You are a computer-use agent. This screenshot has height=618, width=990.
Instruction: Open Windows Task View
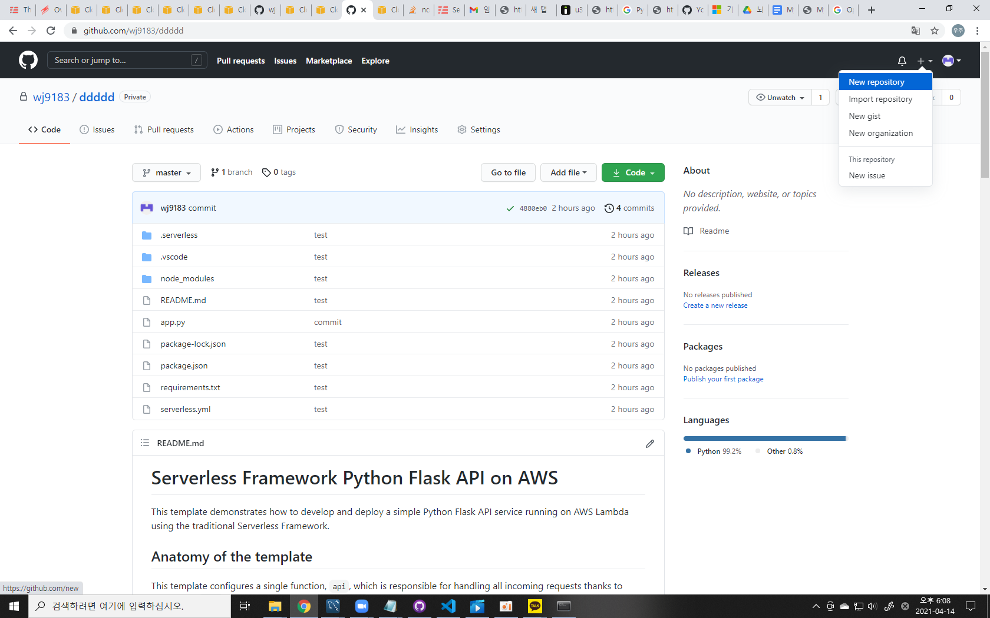point(245,606)
